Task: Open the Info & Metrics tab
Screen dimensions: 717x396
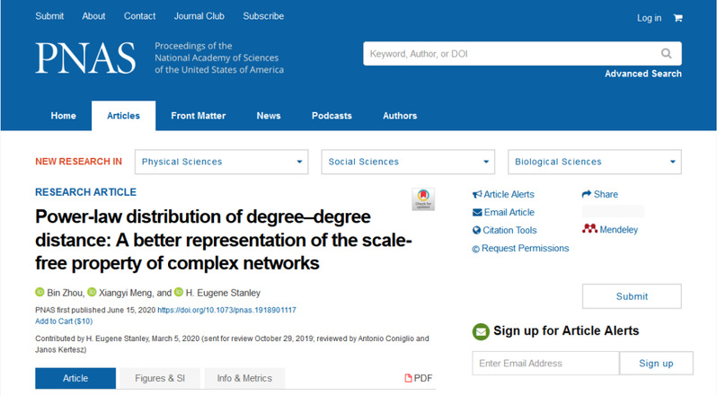Action: (x=244, y=379)
